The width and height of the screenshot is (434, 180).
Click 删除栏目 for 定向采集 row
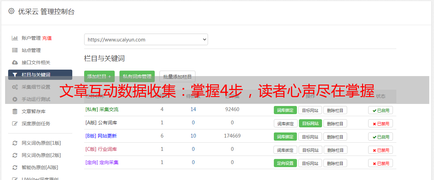(335, 163)
